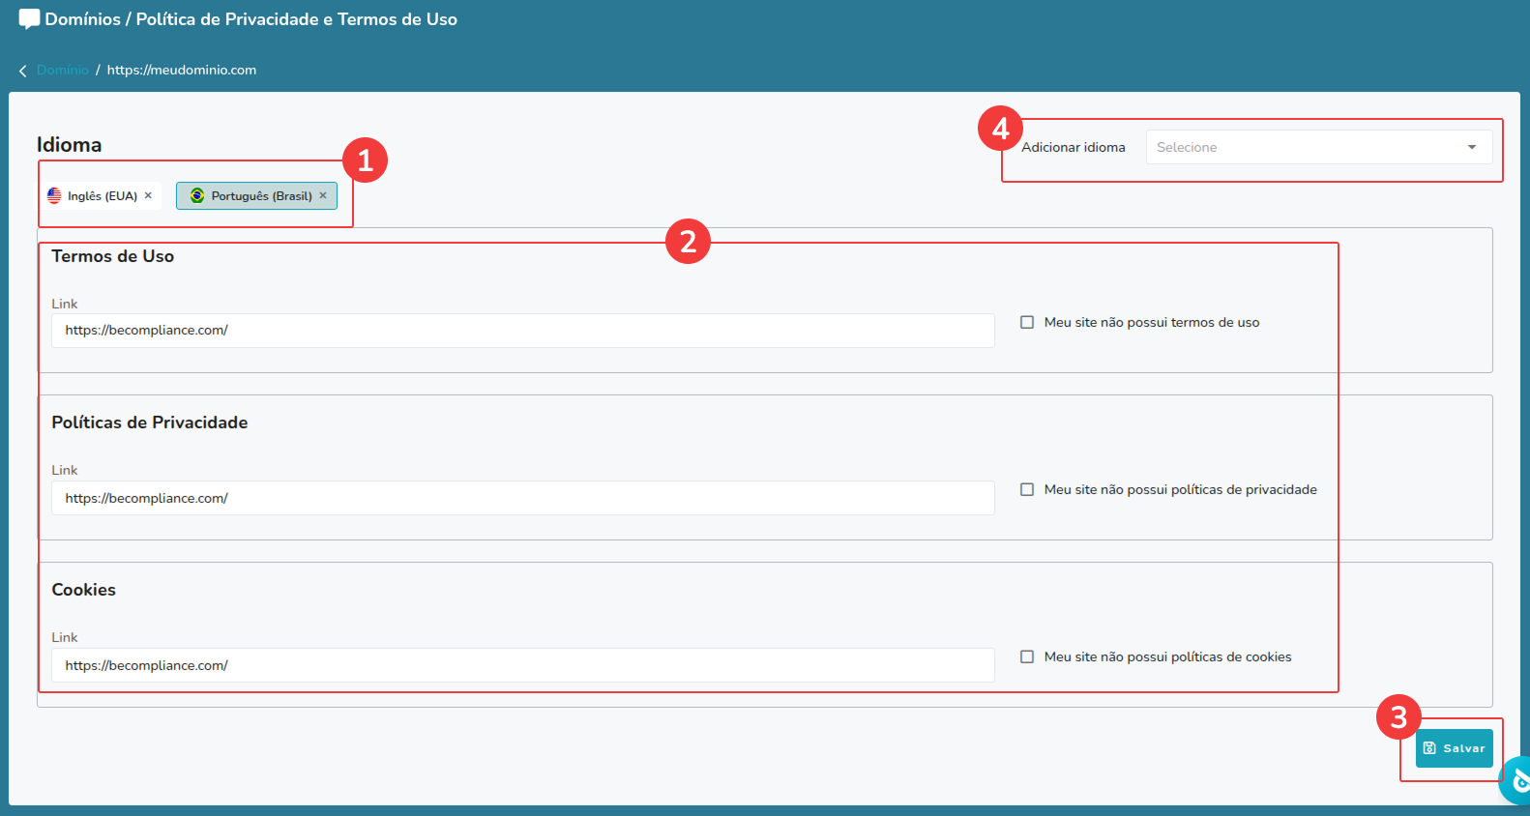Click the Políticas de Privacidade link field
This screenshot has height=816, width=1530.
tap(522, 499)
